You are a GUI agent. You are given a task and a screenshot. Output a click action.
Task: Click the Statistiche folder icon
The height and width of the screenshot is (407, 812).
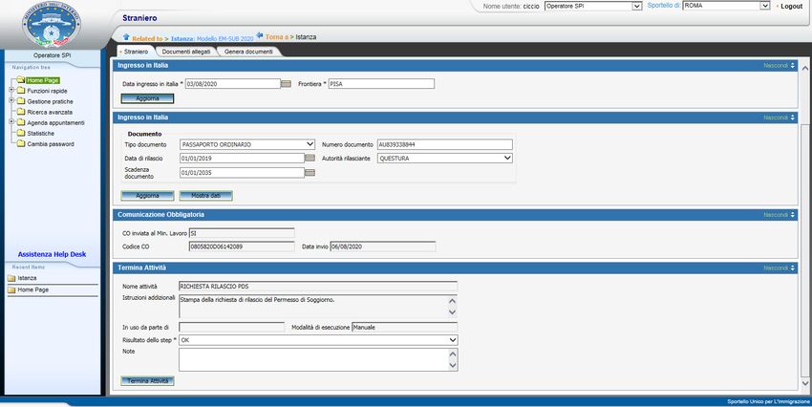tap(20, 134)
